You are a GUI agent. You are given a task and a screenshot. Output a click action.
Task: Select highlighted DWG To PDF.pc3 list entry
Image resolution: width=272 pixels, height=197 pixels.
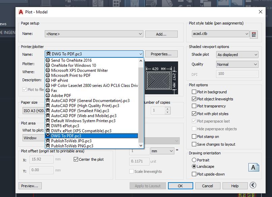coord(92,136)
